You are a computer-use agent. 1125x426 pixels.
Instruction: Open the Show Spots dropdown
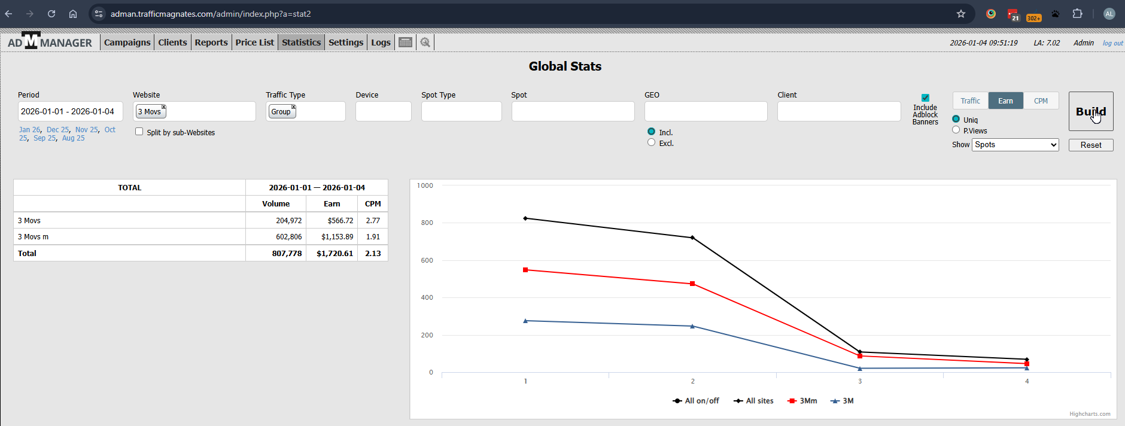click(x=1015, y=145)
